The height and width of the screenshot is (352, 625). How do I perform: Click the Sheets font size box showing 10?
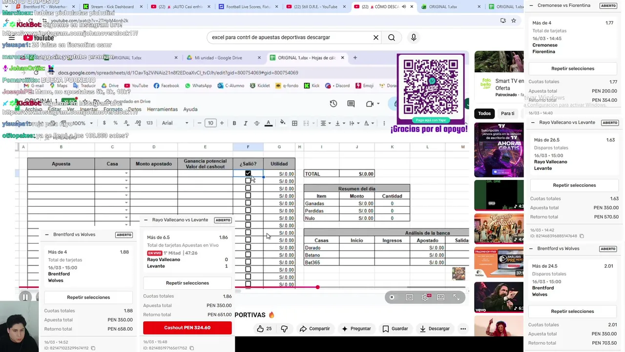point(210,123)
